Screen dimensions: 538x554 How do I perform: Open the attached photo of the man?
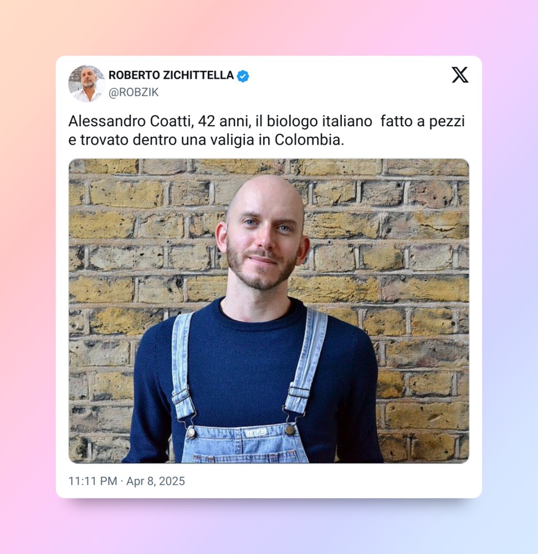coord(269,311)
